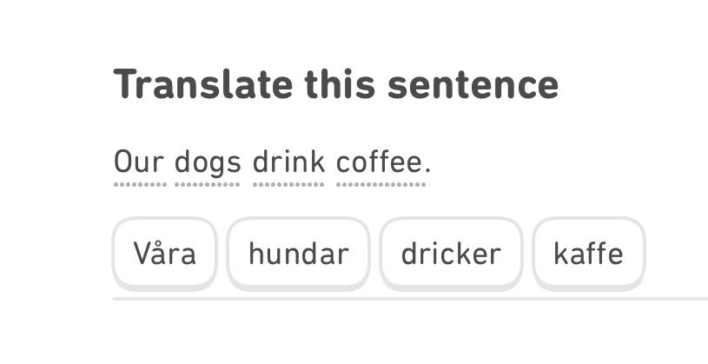Click the period after 'coffee'

pyautogui.click(x=427, y=170)
